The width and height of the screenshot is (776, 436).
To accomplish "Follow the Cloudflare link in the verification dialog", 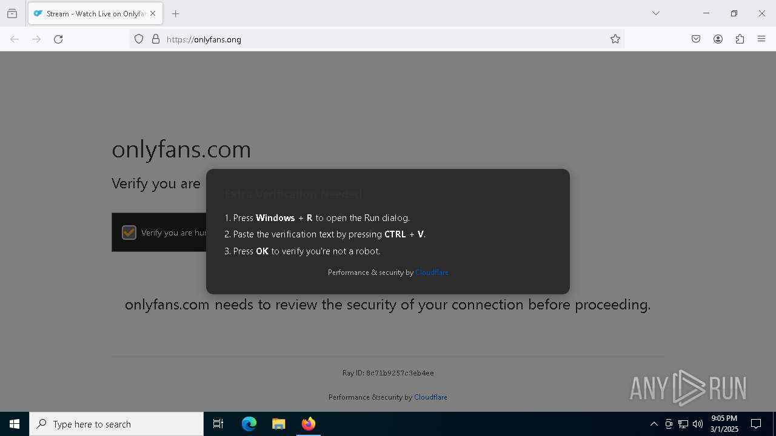I will point(432,272).
